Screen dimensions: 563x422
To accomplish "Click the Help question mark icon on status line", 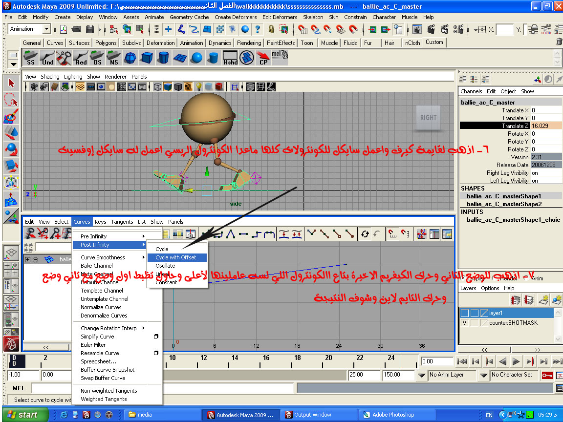I will click(x=258, y=29).
